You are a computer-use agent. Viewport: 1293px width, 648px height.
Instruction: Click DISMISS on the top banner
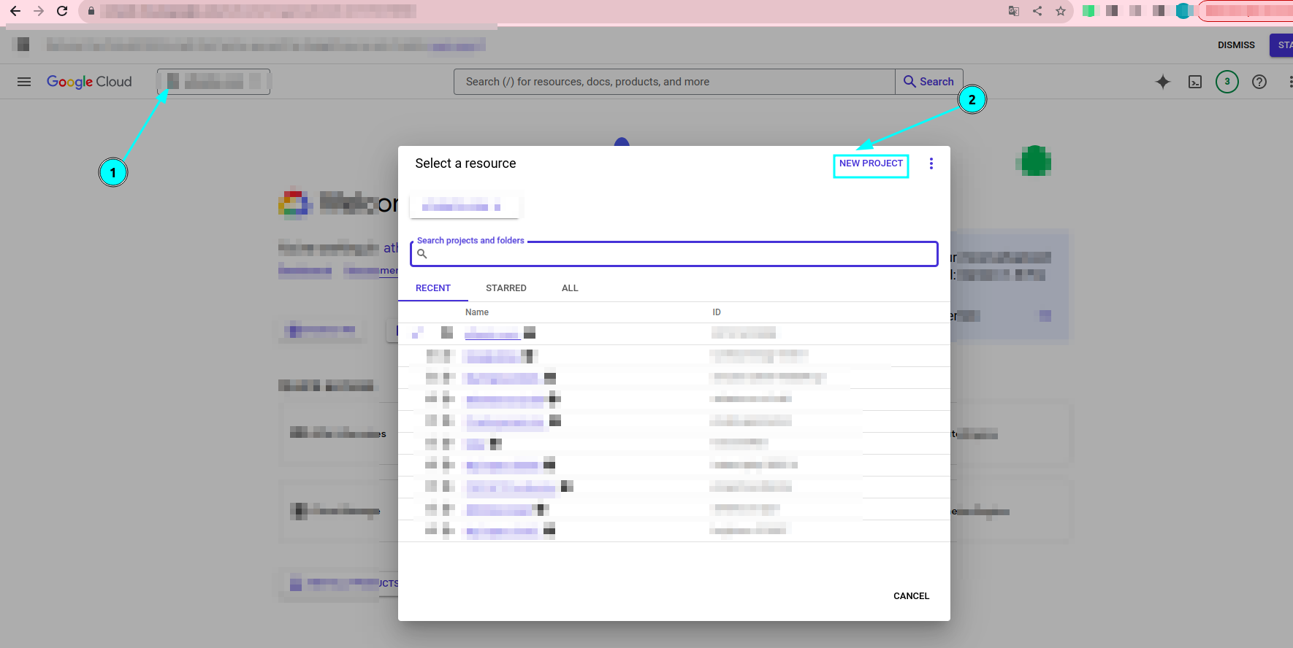[x=1235, y=45]
